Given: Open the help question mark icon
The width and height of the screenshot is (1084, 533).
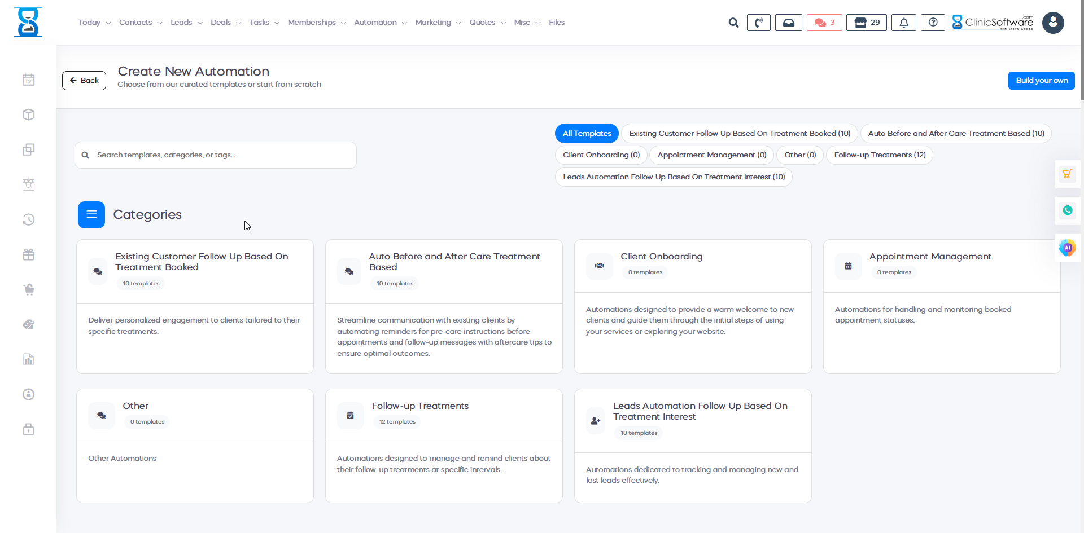Looking at the screenshot, I should pos(933,23).
